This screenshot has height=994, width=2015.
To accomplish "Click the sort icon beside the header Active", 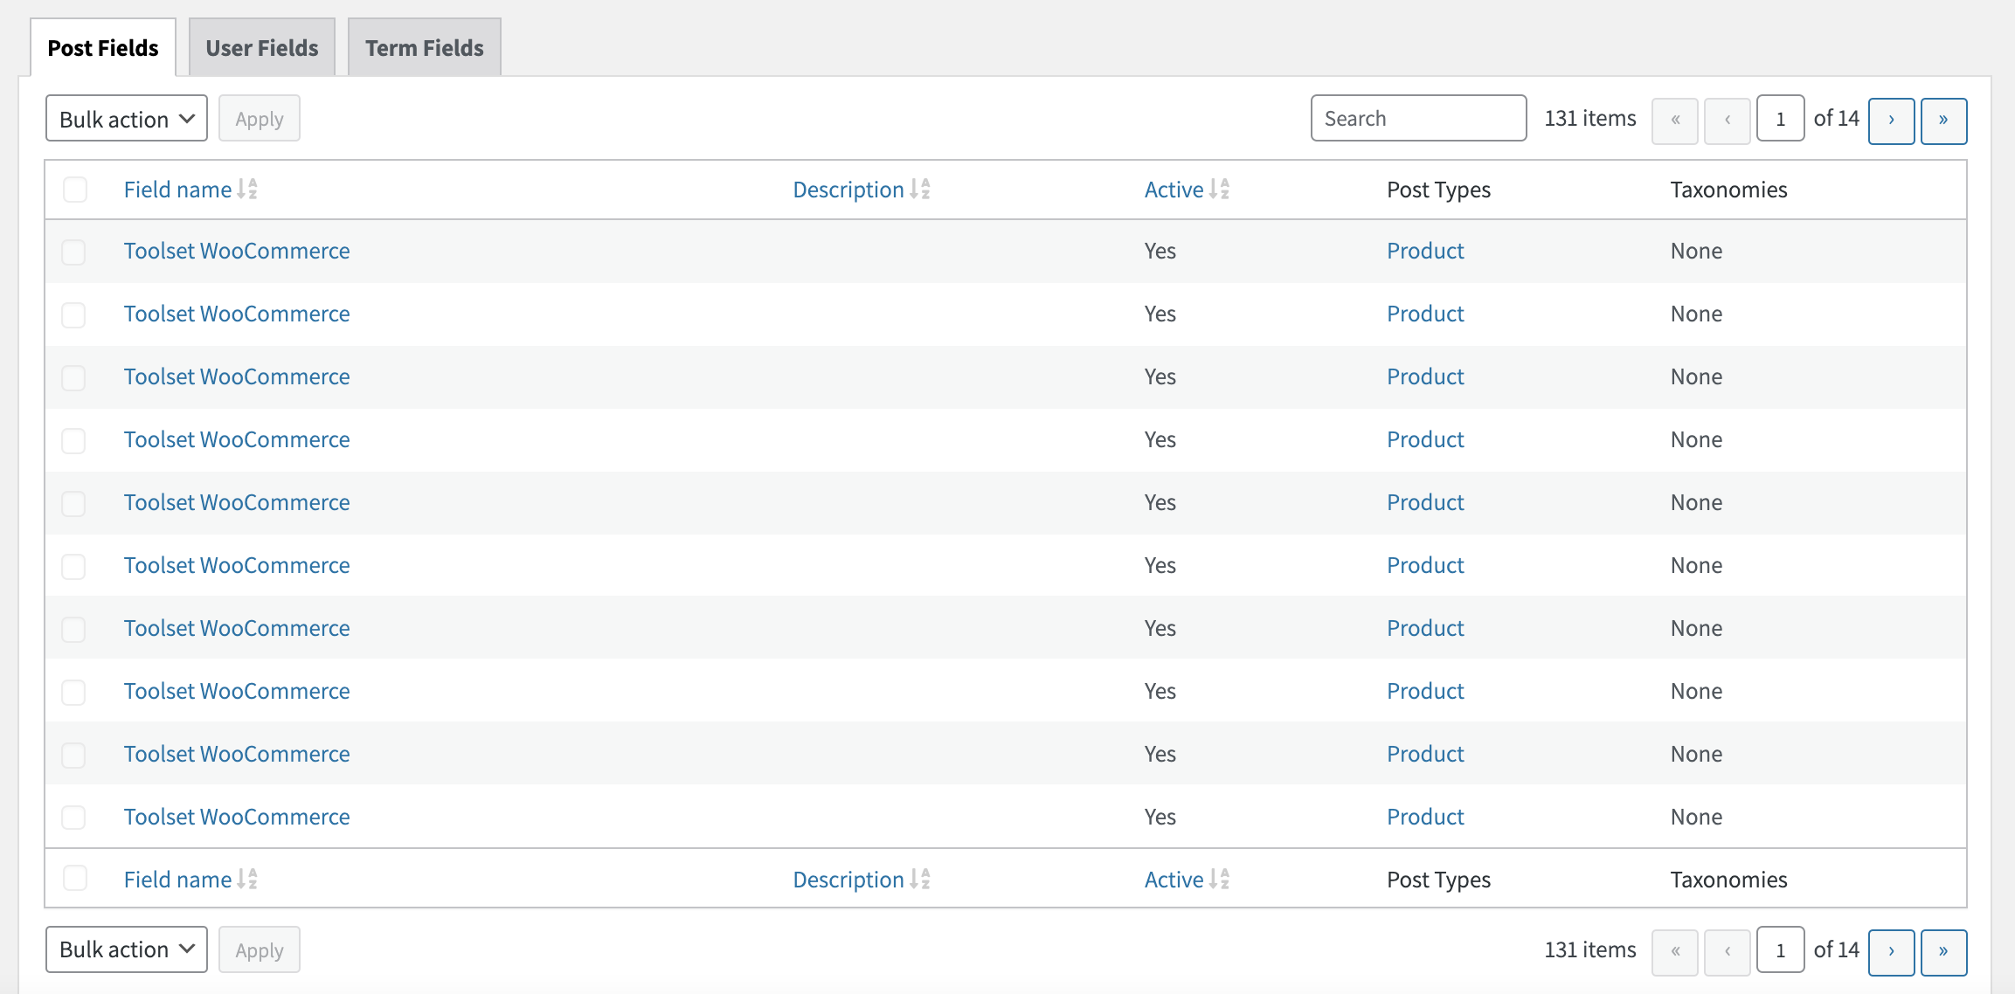I will tap(1220, 189).
